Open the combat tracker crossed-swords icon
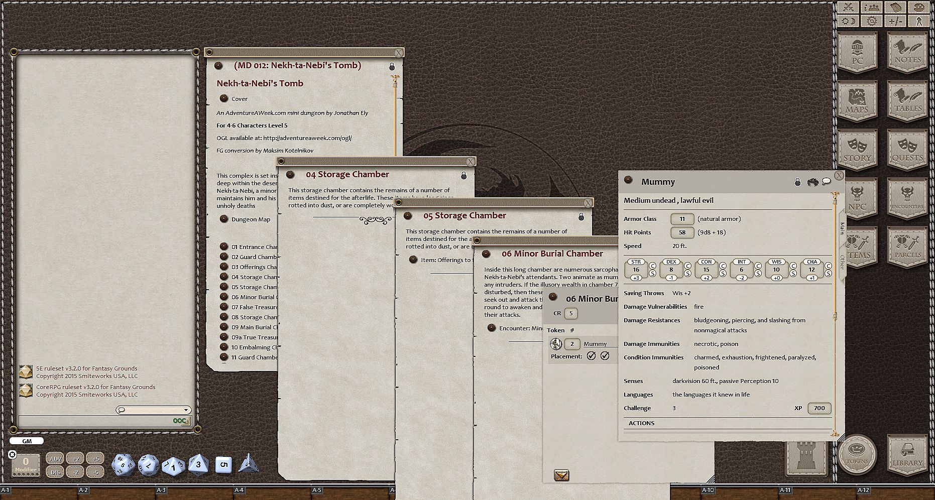 point(849,8)
